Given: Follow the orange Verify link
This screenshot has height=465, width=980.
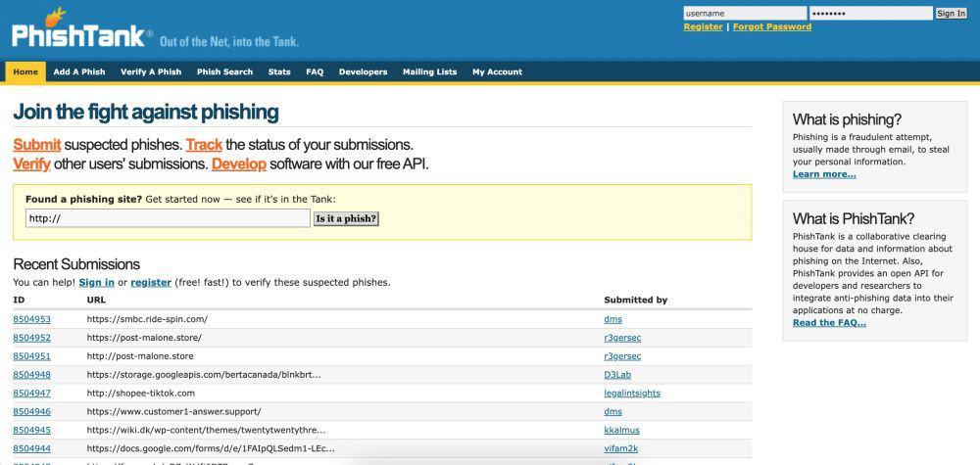Looking at the screenshot, I should pyautogui.click(x=32, y=164).
